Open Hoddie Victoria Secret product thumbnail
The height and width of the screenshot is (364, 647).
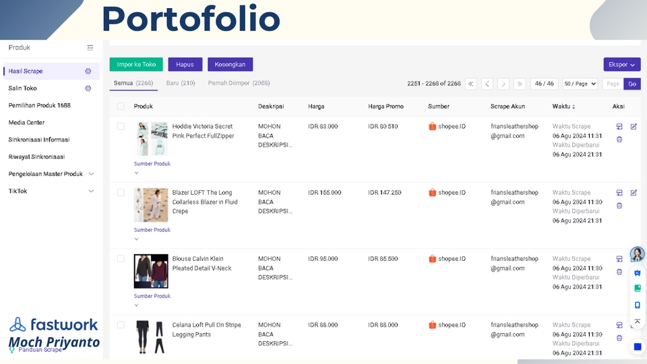(x=152, y=139)
